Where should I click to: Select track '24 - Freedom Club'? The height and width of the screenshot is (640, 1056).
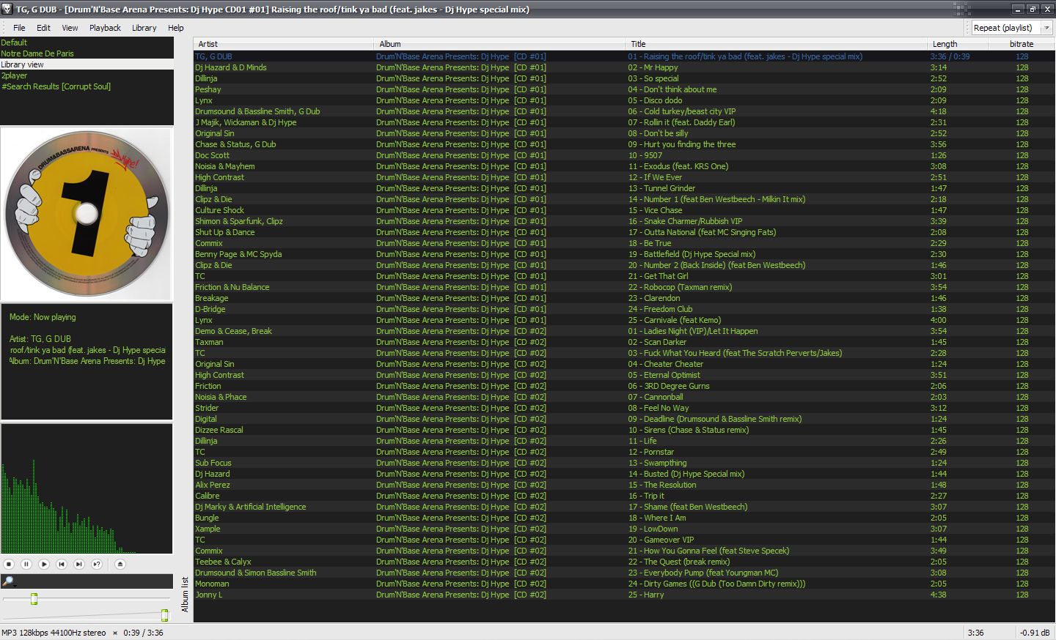(660, 309)
